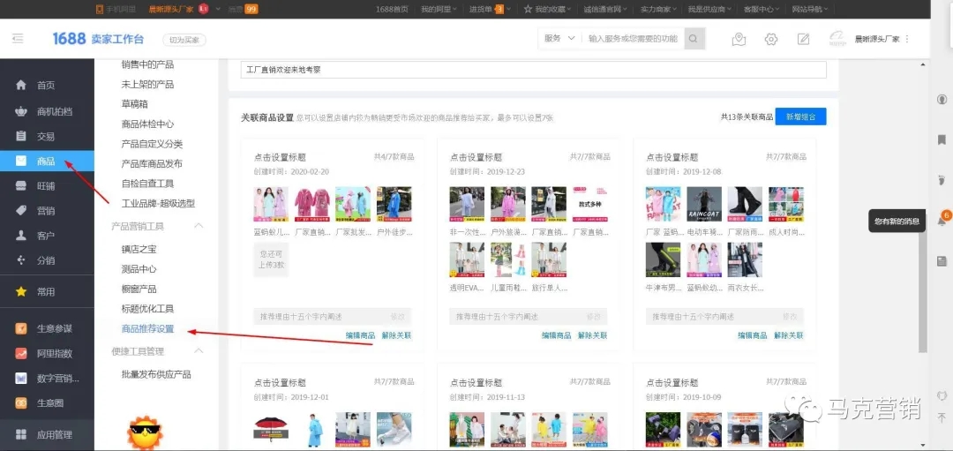953x451 pixels.
Task: Click the 输入服务或您需要的功能 search field
Action: (633, 39)
